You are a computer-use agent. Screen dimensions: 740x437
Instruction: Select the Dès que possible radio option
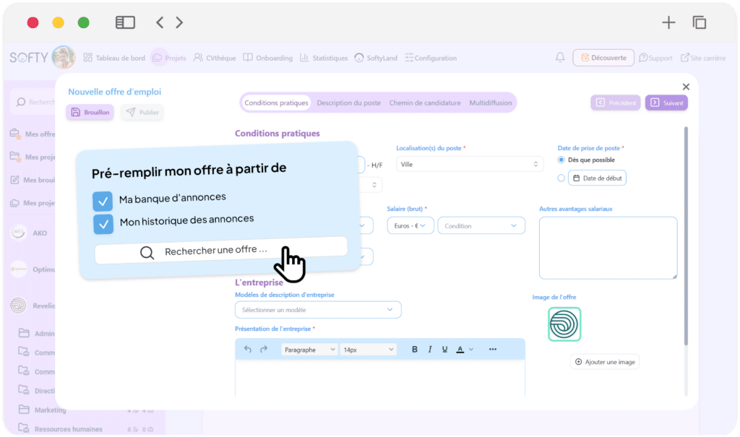[x=562, y=160]
